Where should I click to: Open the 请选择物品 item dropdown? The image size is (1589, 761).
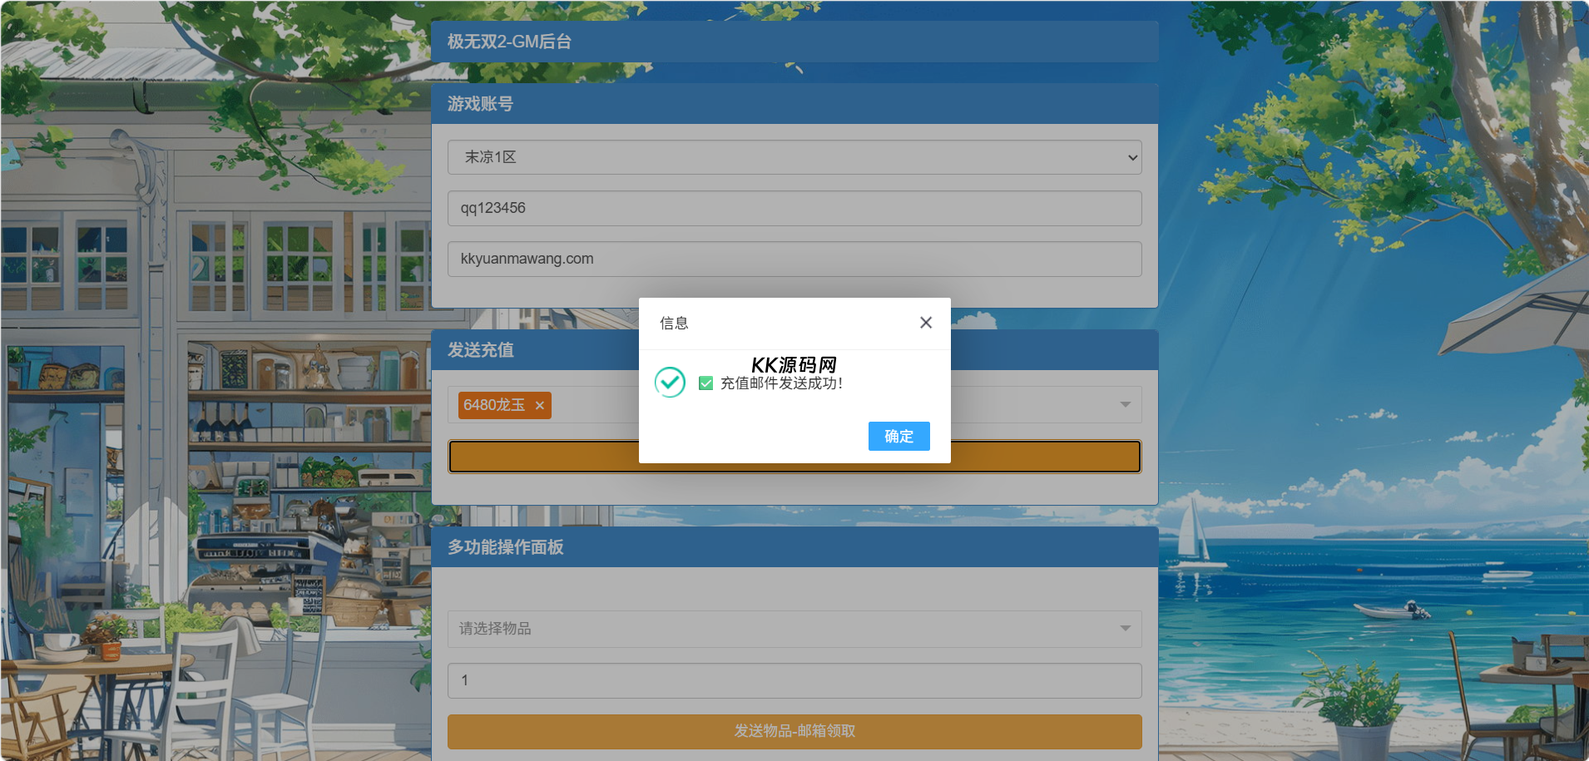(782, 629)
